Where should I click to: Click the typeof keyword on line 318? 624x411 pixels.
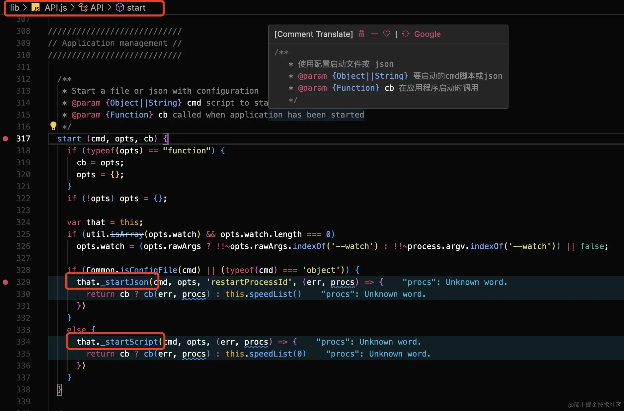click(x=101, y=151)
